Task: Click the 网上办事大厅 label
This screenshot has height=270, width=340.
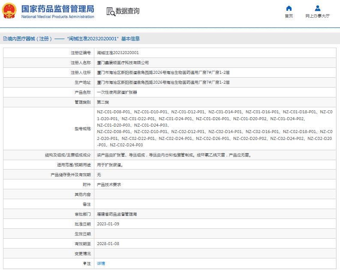Action: 317,16
